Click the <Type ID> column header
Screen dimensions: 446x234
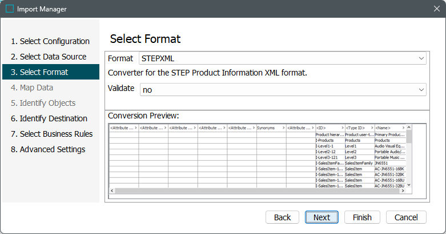click(x=356, y=128)
